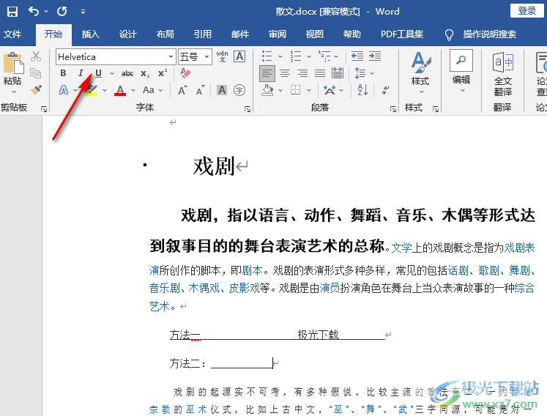Screen dimensions: 547x416
Task: Switch to the 设计 ribbon tab
Action: 127,34
